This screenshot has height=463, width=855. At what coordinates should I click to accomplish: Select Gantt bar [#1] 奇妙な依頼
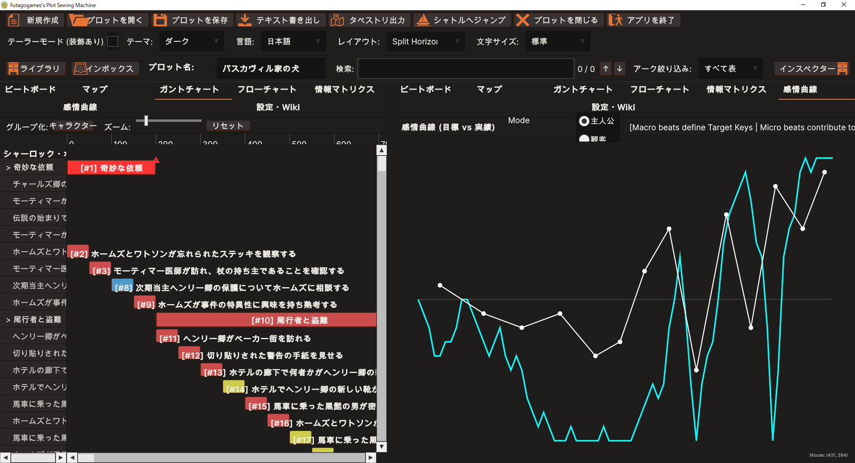(111, 168)
